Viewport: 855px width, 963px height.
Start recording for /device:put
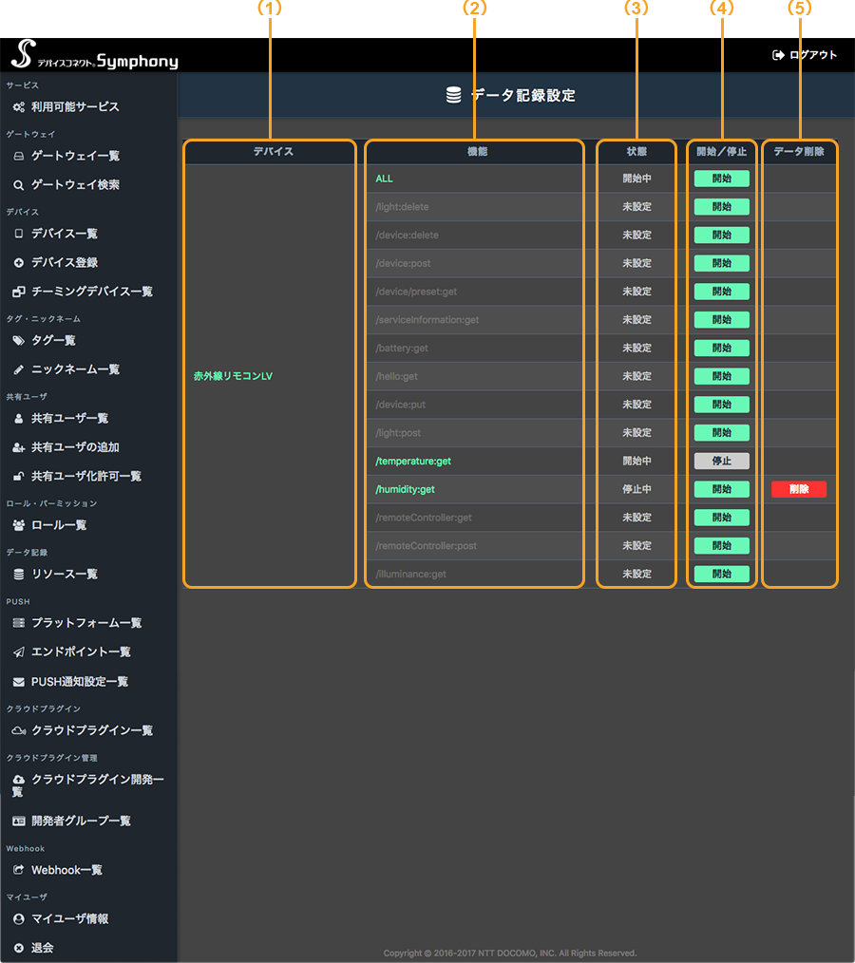pyautogui.click(x=722, y=405)
